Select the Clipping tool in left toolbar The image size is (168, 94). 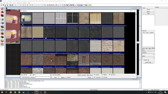click(x=2, y=41)
